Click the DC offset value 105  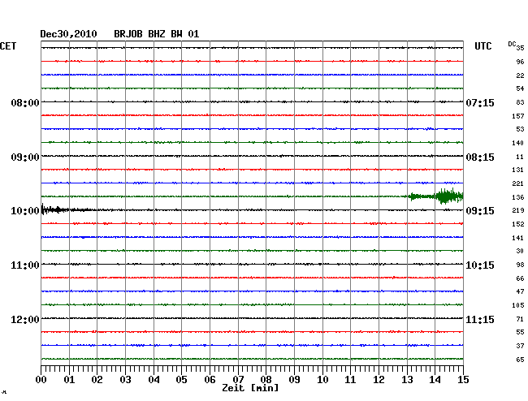click(518, 305)
